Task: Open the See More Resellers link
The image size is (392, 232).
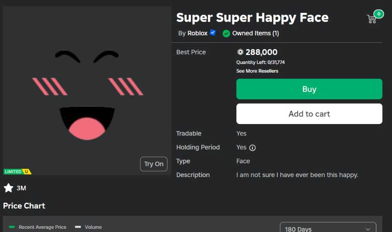Action: pyautogui.click(x=257, y=71)
